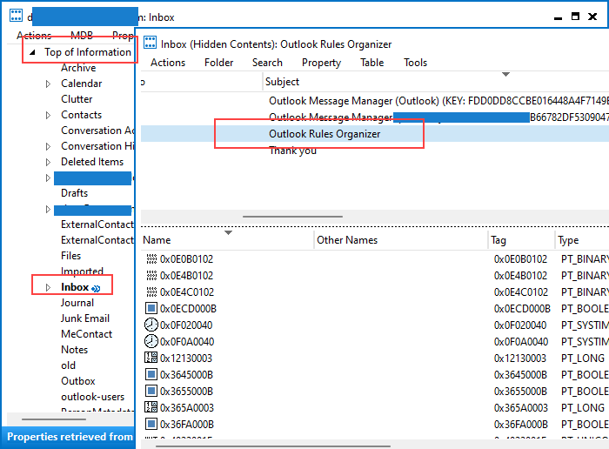
Task: Expand the Calendar folder
Action: (48, 84)
